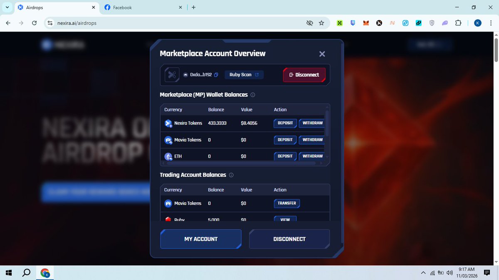Copy the 0xda...b192 wallet address
Screen dimensions: 499x280
pyautogui.click(x=216, y=75)
